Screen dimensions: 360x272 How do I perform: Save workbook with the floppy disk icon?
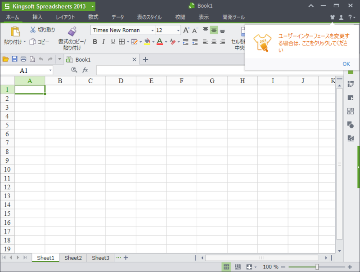pos(14,59)
